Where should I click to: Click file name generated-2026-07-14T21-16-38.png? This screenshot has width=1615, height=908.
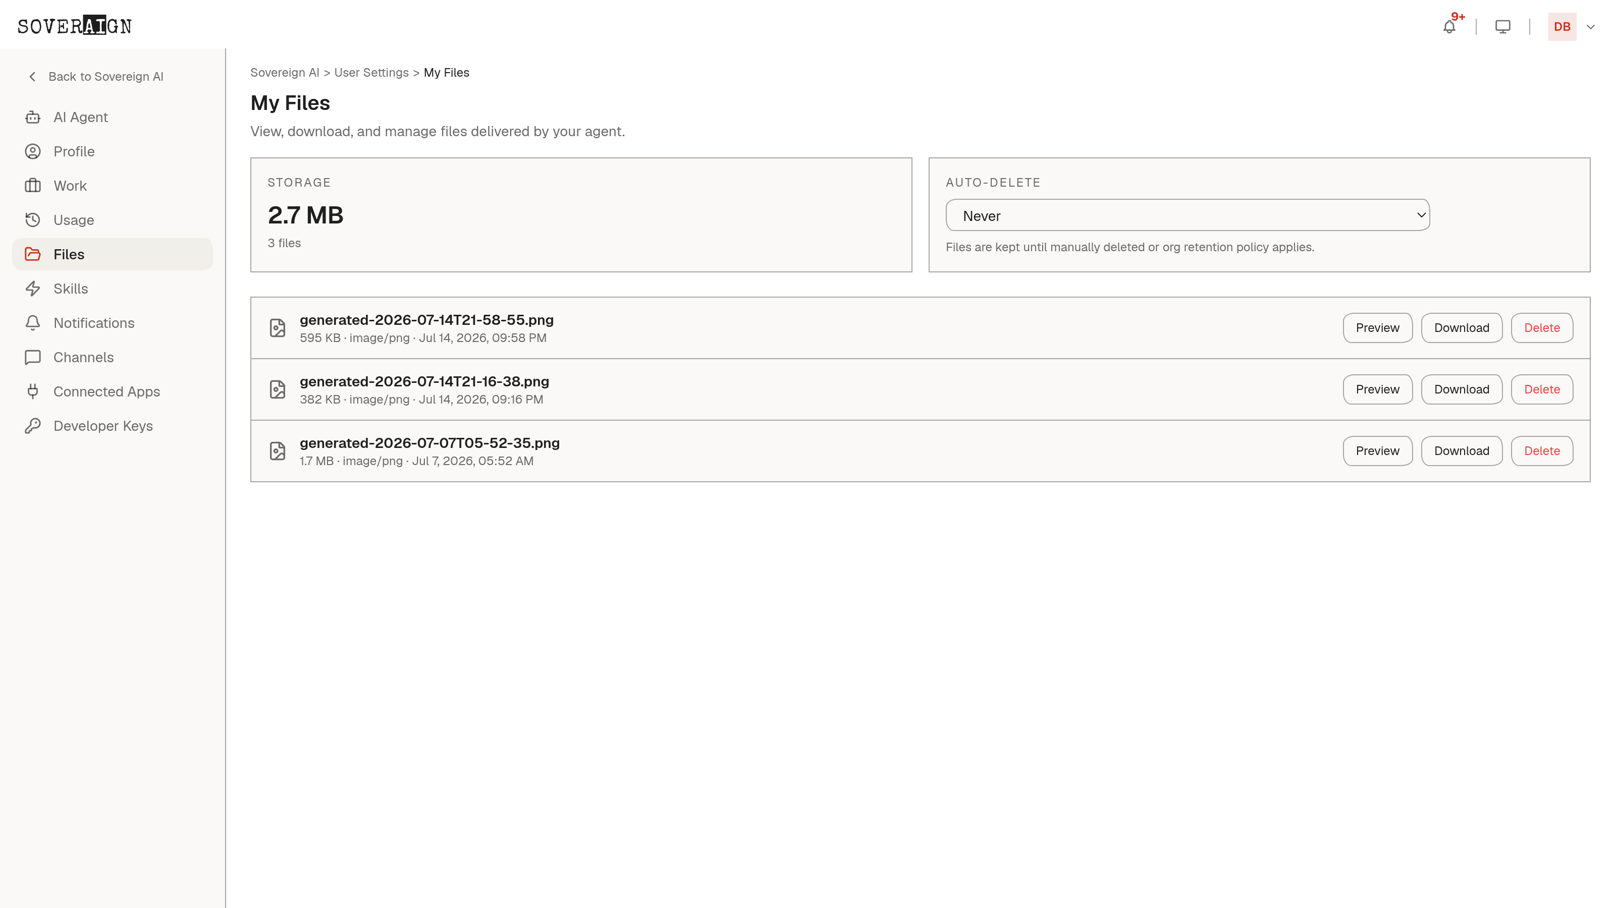pyautogui.click(x=424, y=381)
